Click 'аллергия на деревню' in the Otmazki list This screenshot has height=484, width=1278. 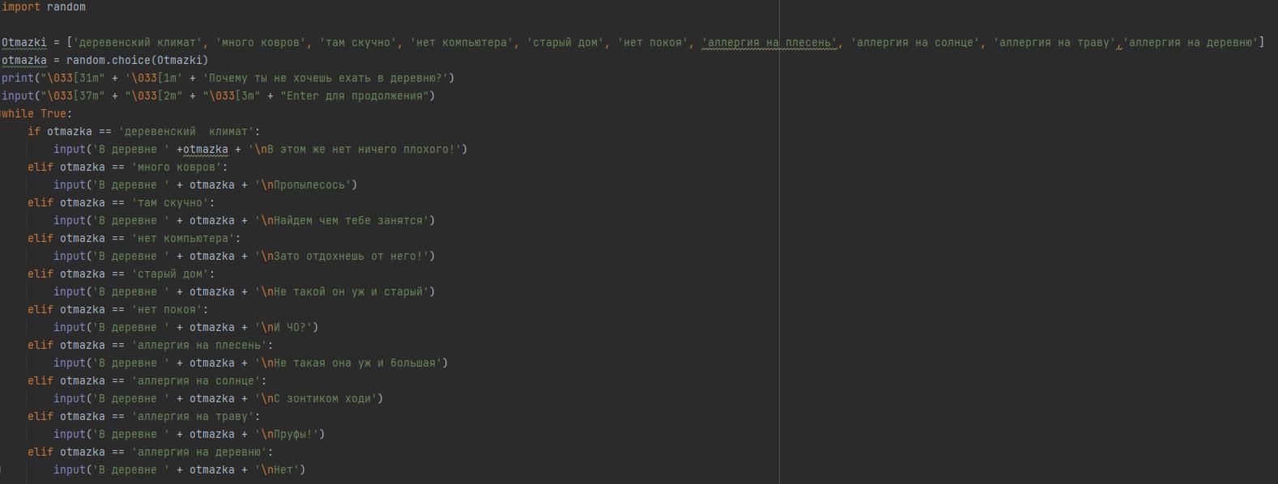pos(1191,43)
